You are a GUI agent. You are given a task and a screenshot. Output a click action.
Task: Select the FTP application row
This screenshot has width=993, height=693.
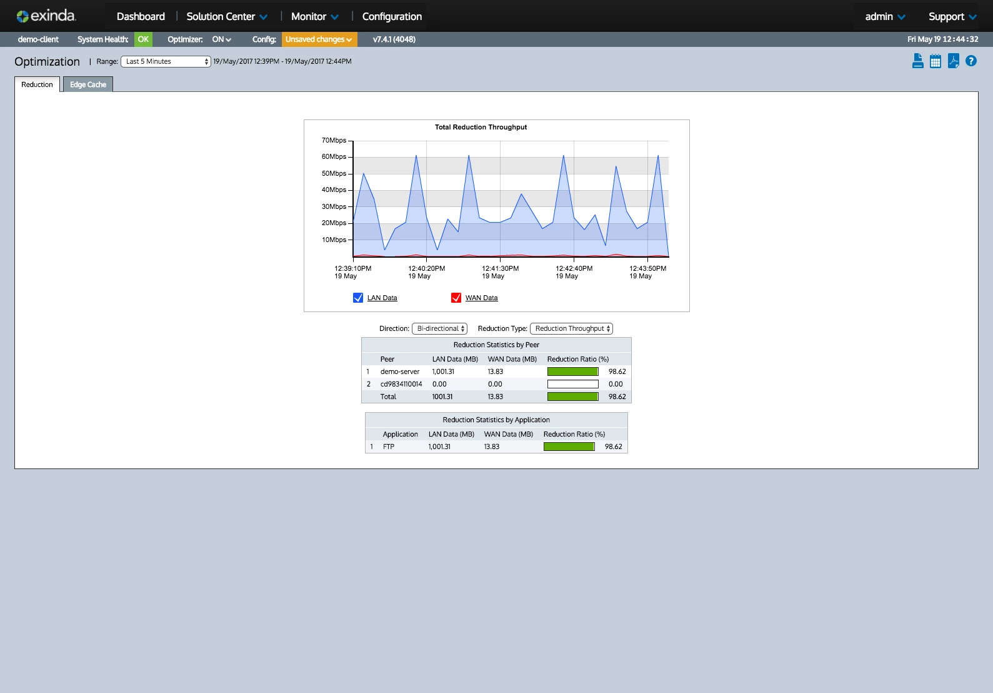pos(389,447)
